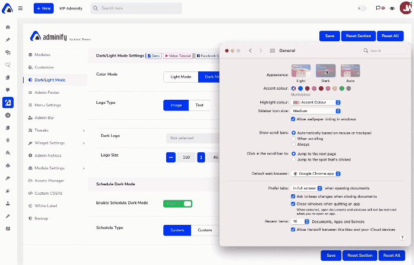Select the green accent colour swatch
Viewport: 414px width, 265px height.
coord(342,89)
